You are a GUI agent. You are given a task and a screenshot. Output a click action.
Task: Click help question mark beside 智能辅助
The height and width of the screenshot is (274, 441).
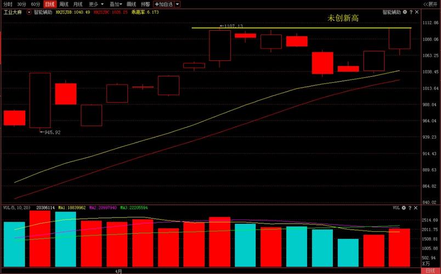point(411,12)
